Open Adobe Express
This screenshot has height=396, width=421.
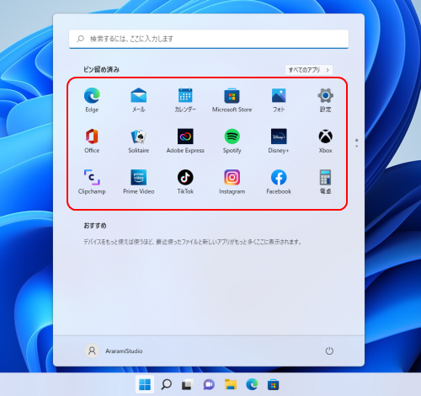(x=185, y=141)
